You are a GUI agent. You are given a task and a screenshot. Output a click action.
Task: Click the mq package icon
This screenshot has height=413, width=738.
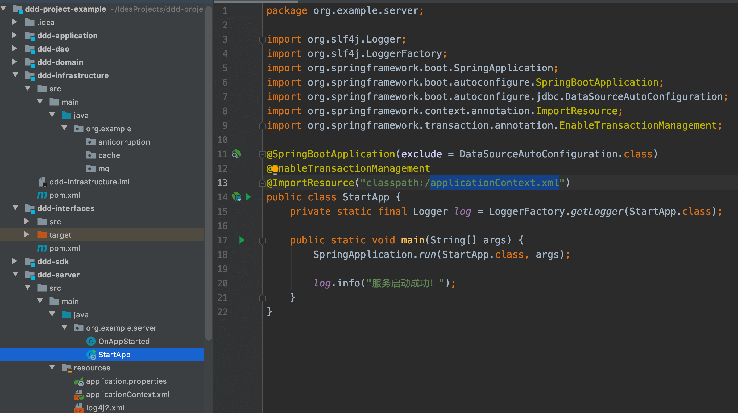click(x=91, y=168)
